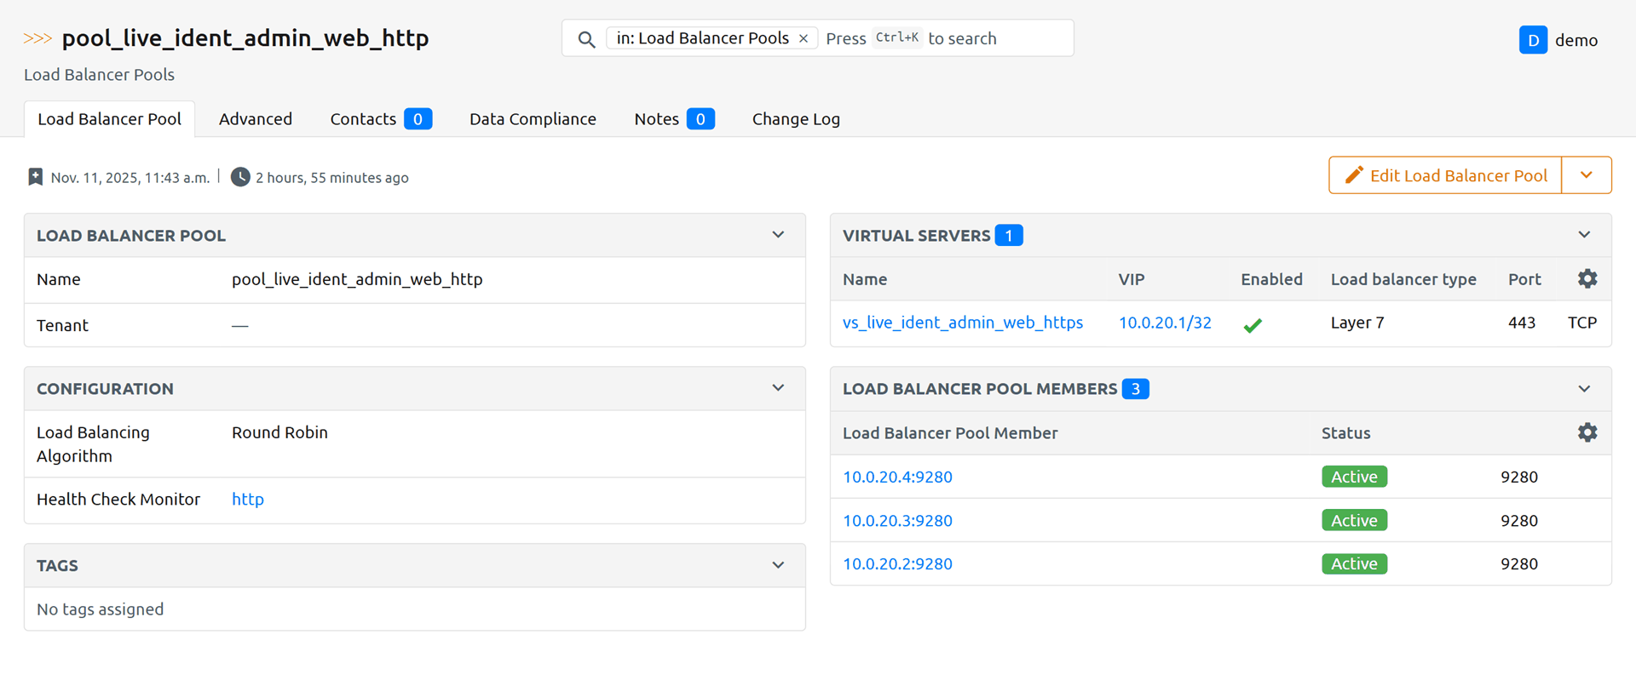Collapse the Configuration panel

tap(778, 388)
